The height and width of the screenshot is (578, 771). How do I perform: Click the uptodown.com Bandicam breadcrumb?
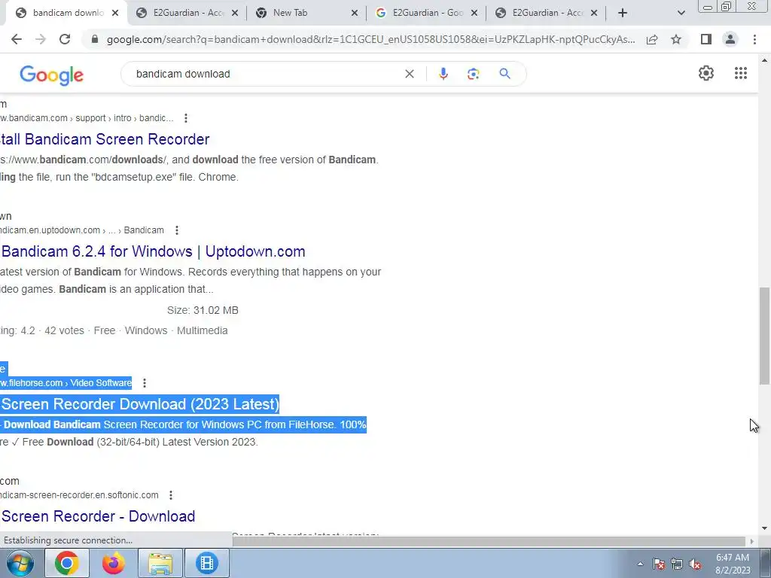(82, 230)
